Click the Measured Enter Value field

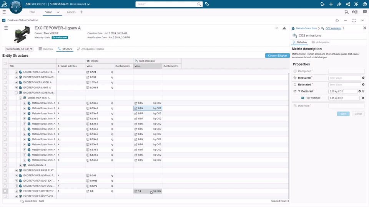344,78
